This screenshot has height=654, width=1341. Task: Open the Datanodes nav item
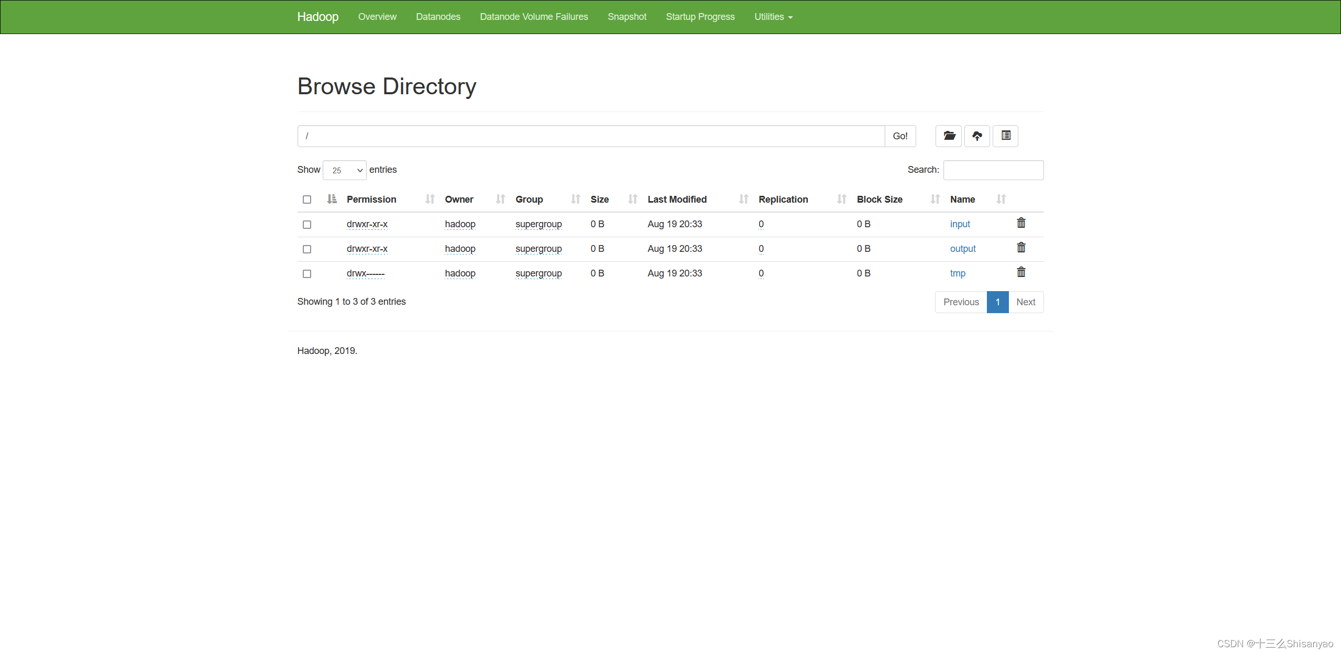[438, 17]
